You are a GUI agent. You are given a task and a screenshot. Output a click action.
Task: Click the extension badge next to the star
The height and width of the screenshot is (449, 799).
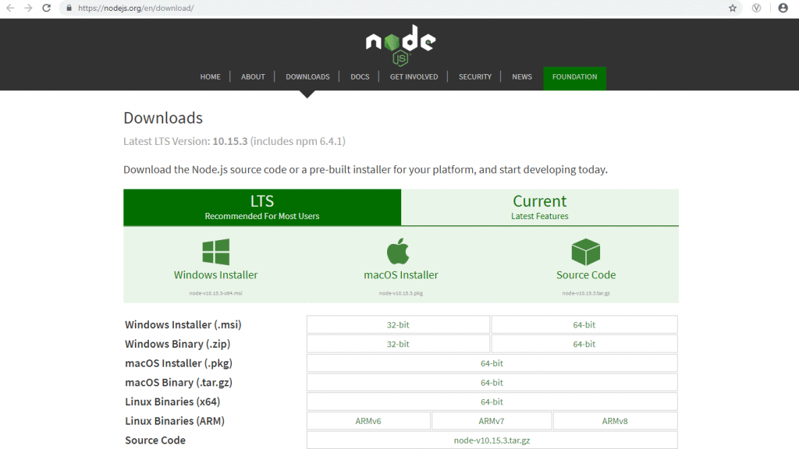(x=755, y=8)
